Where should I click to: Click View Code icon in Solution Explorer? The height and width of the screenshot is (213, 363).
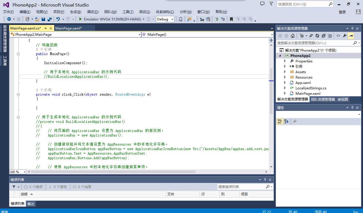[338, 36]
